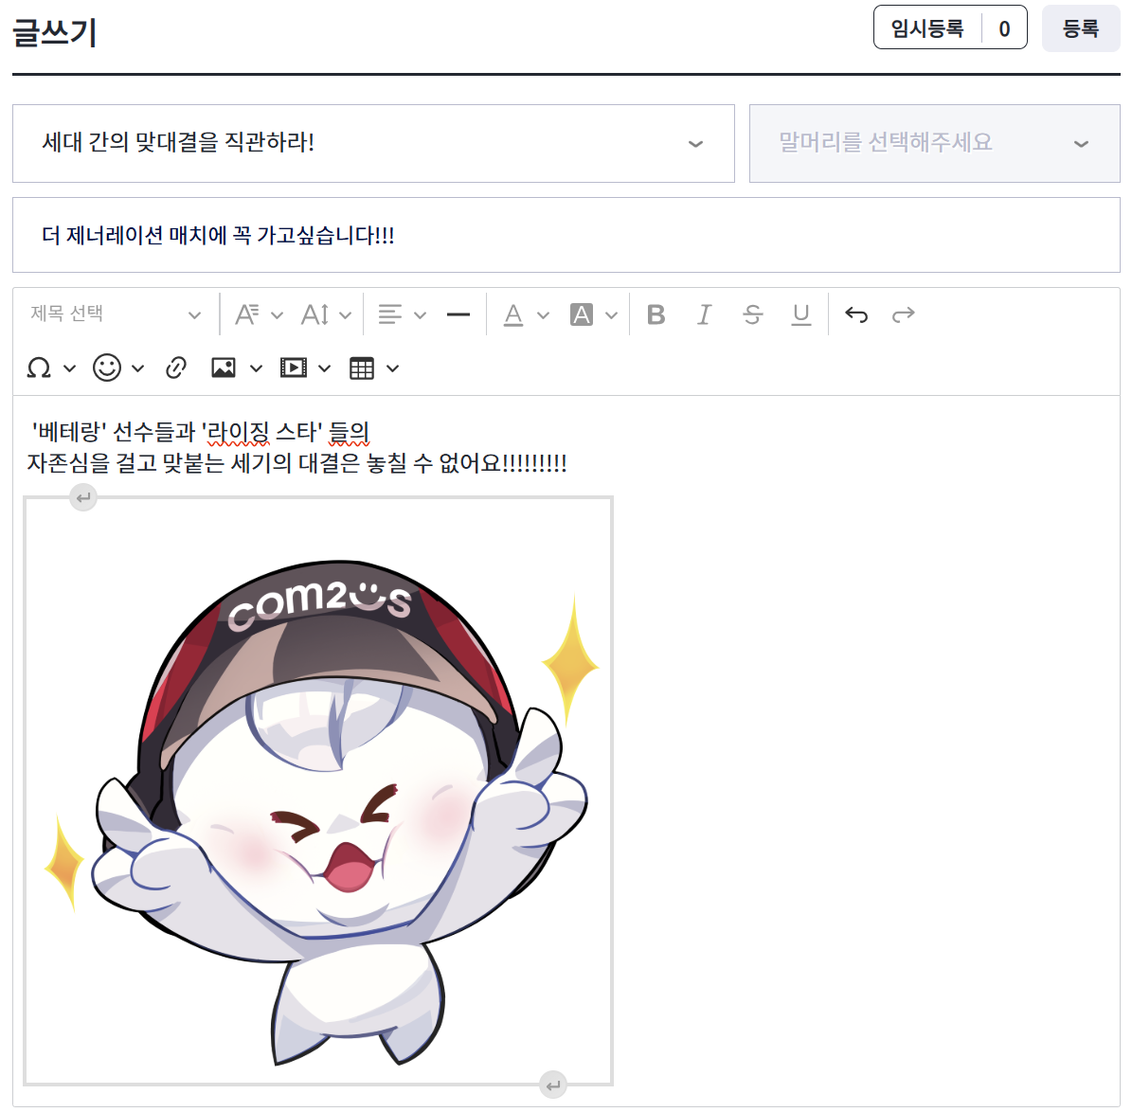Click the redo arrow icon
The width and height of the screenshot is (1132, 1112).
click(x=904, y=314)
